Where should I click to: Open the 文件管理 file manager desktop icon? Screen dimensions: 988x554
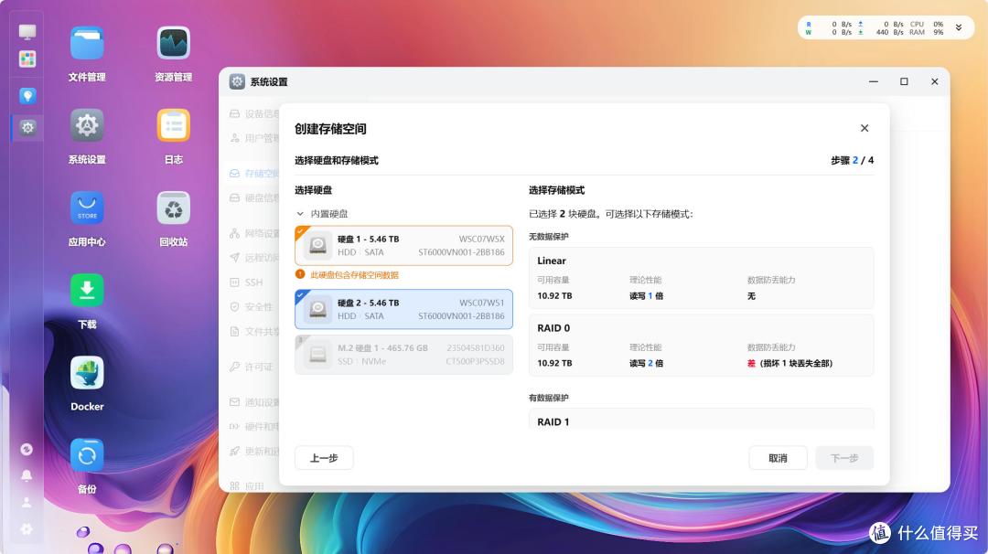[87, 44]
